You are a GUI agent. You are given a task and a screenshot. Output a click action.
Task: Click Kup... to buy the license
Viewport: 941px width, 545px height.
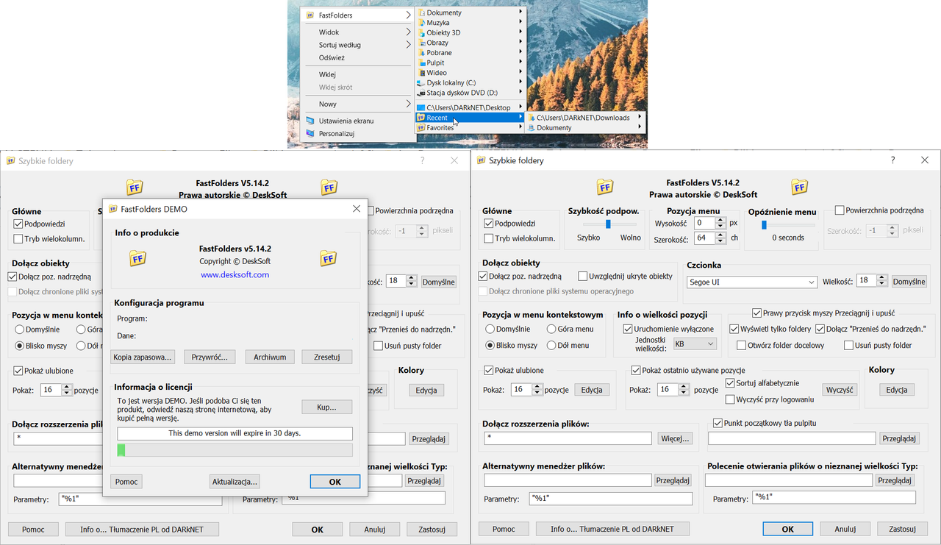[326, 407]
